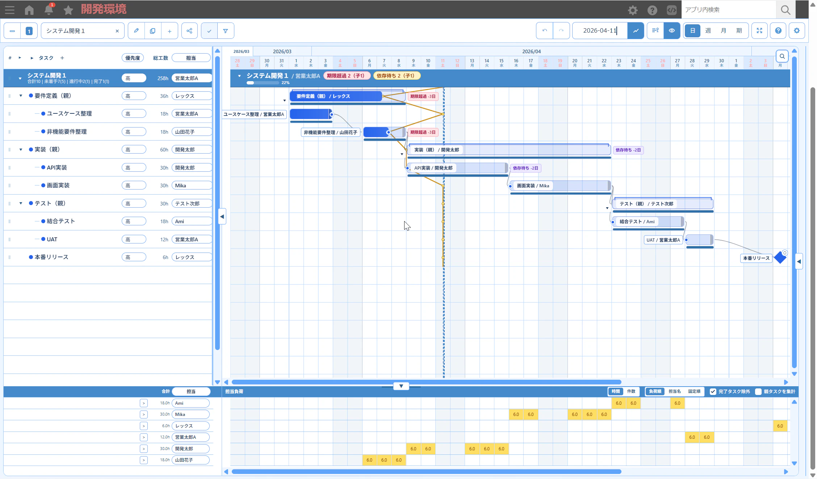The height and width of the screenshot is (479, 817).
Task: Expand Mika workload row
Action: click(x=144, y=415)
